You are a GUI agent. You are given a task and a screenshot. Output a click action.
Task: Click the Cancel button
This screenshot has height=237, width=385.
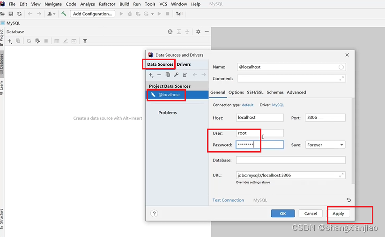click(311, 214)
